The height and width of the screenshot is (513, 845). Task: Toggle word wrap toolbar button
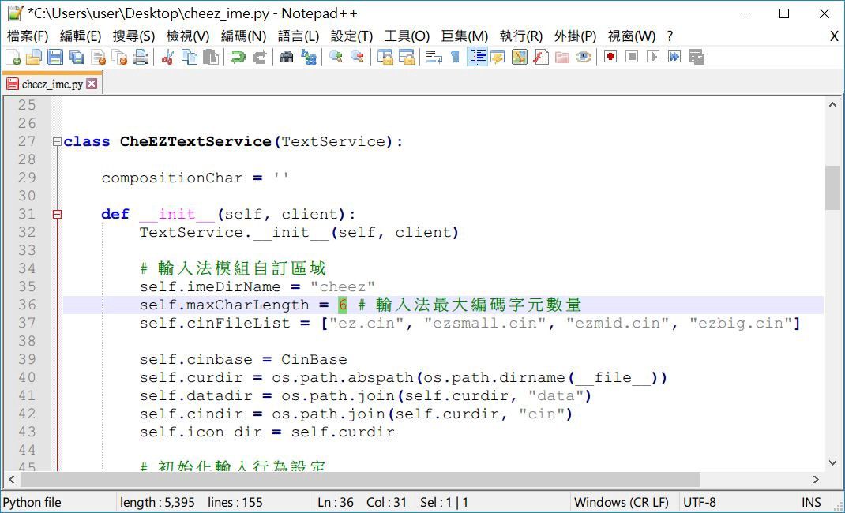[x=434, y=57]
